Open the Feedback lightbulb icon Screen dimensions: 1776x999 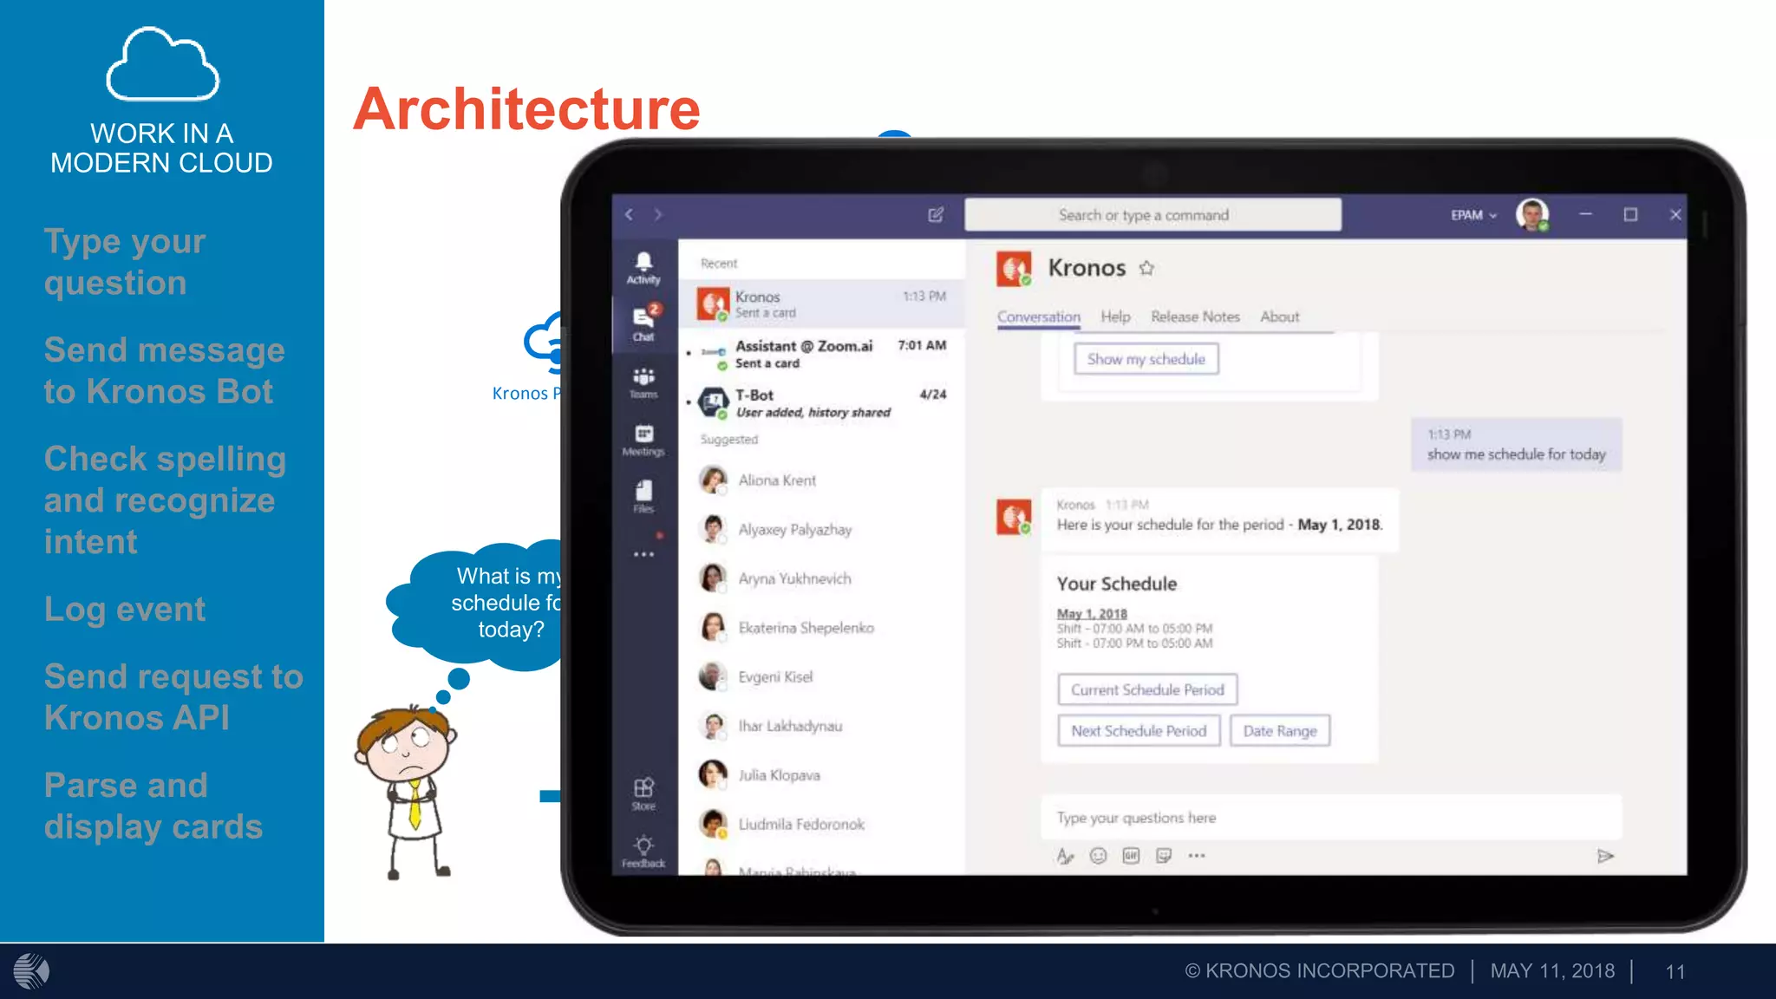(643, 851)
